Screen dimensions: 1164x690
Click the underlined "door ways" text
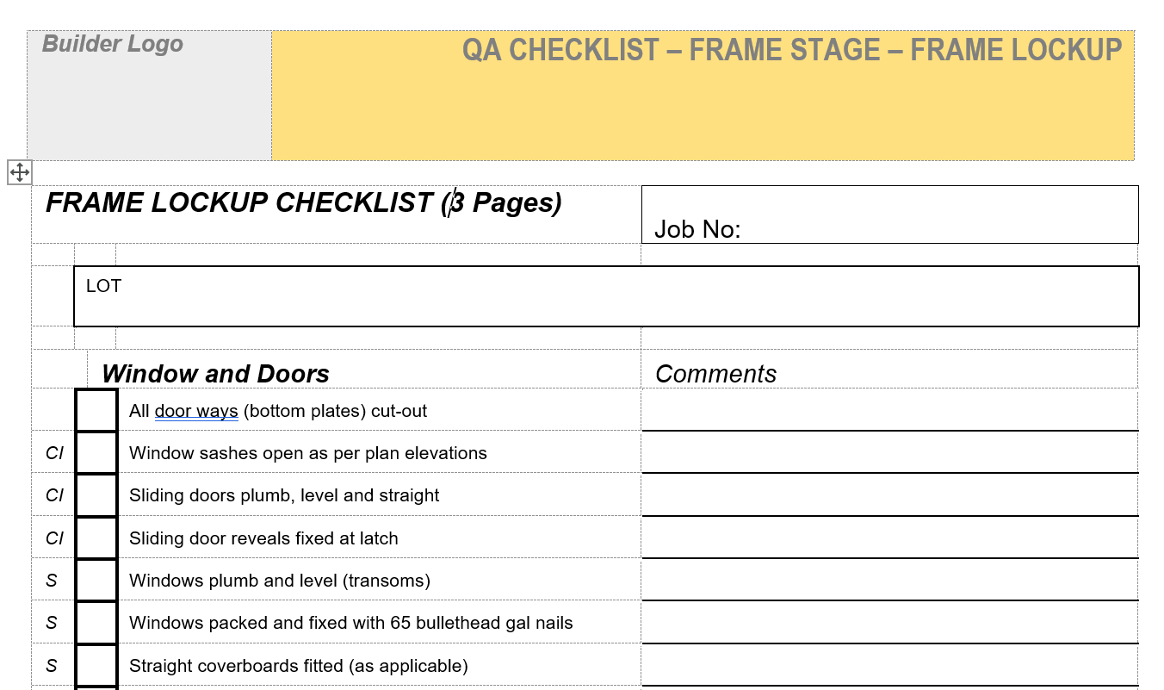196,411
